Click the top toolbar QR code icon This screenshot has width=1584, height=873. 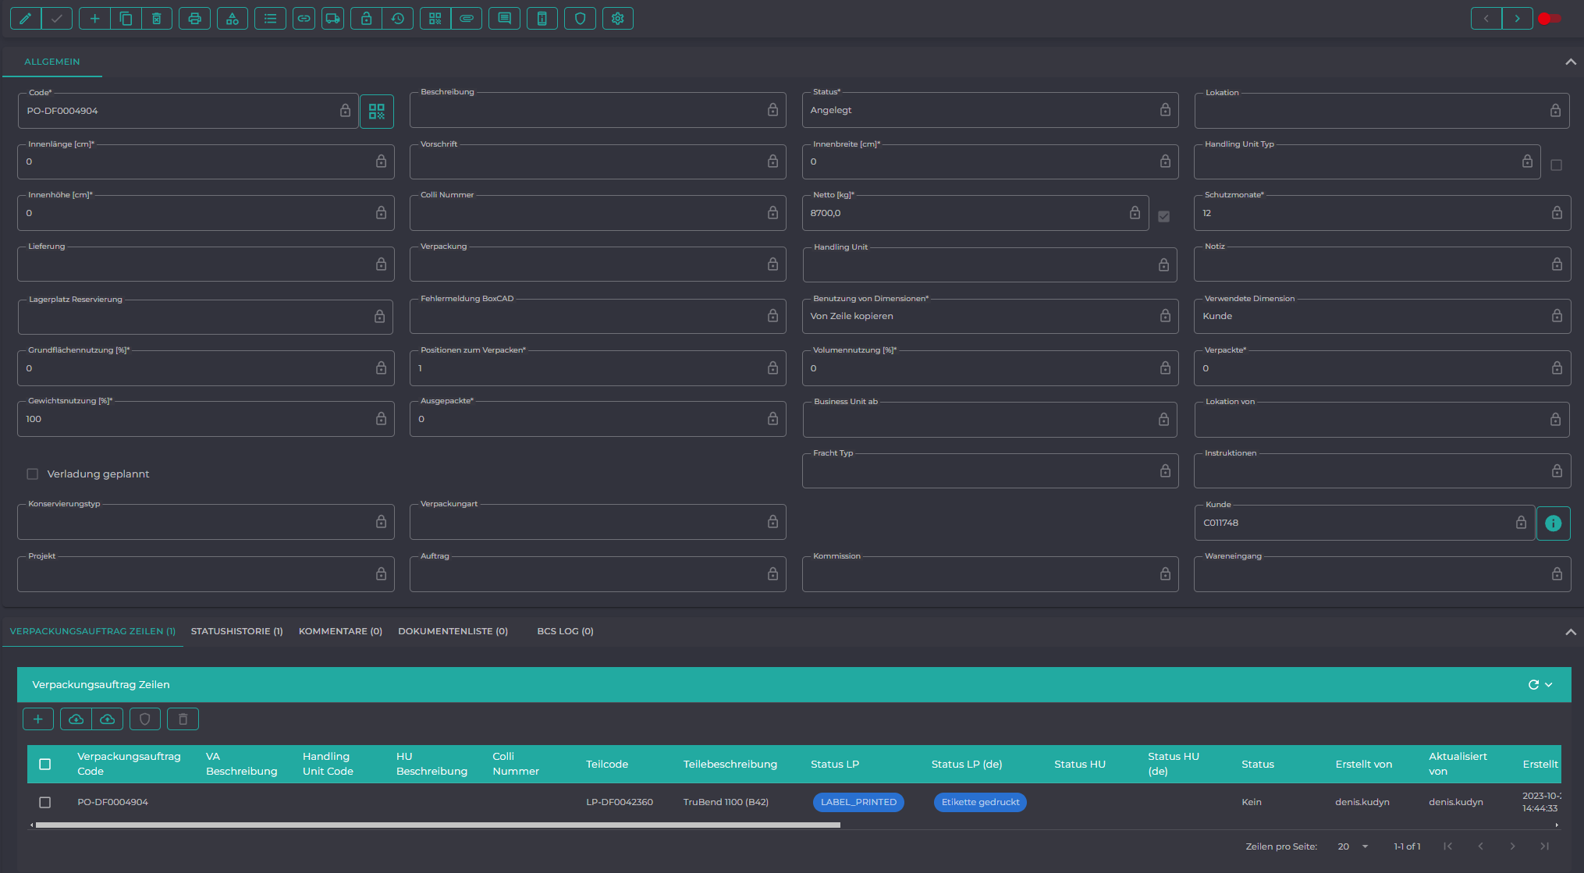pos(435,19)
